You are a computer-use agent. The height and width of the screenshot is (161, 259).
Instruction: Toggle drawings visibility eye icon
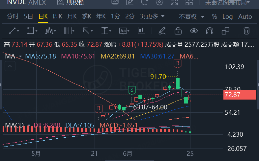coord(194,31)
